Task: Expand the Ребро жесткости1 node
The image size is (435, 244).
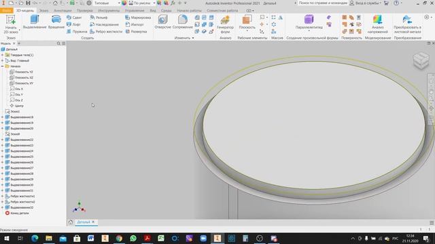Action: pos(3,196)
